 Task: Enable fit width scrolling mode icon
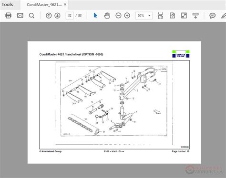161,16
